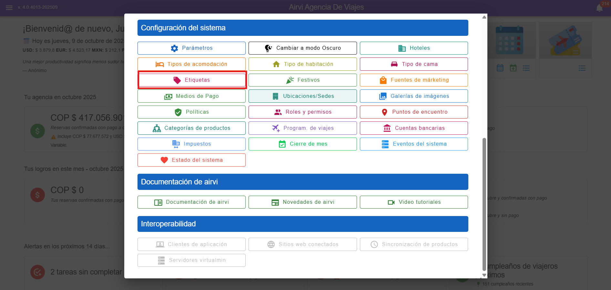Click the shield icon for Políticas
611x290 pixels.
(x=178, y=112)
